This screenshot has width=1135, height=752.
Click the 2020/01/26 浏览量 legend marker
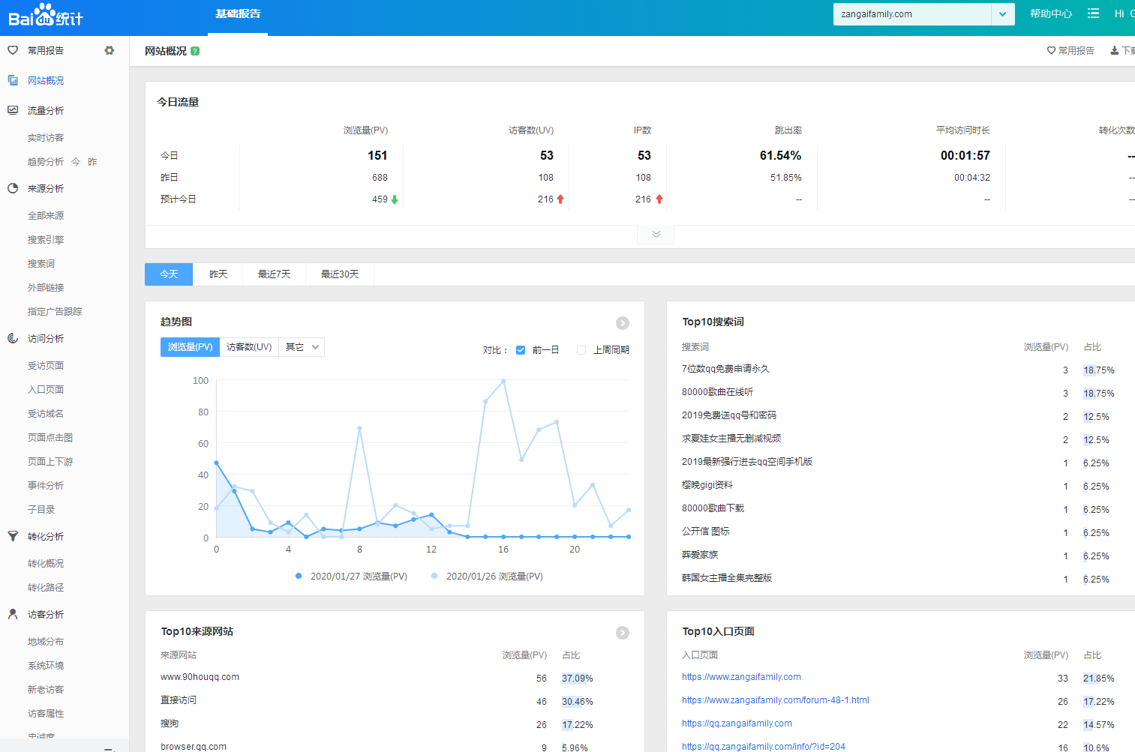[434, 577]
